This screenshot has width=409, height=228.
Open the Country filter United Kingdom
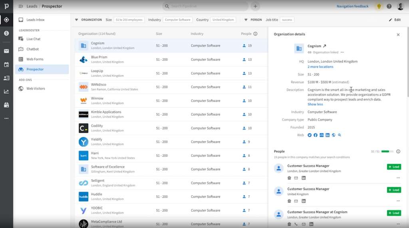click(x=223, y=20)
